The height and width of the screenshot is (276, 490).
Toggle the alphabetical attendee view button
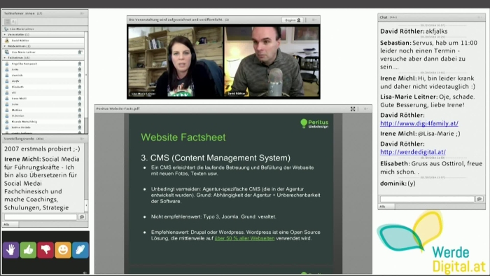tap(14, 22)
